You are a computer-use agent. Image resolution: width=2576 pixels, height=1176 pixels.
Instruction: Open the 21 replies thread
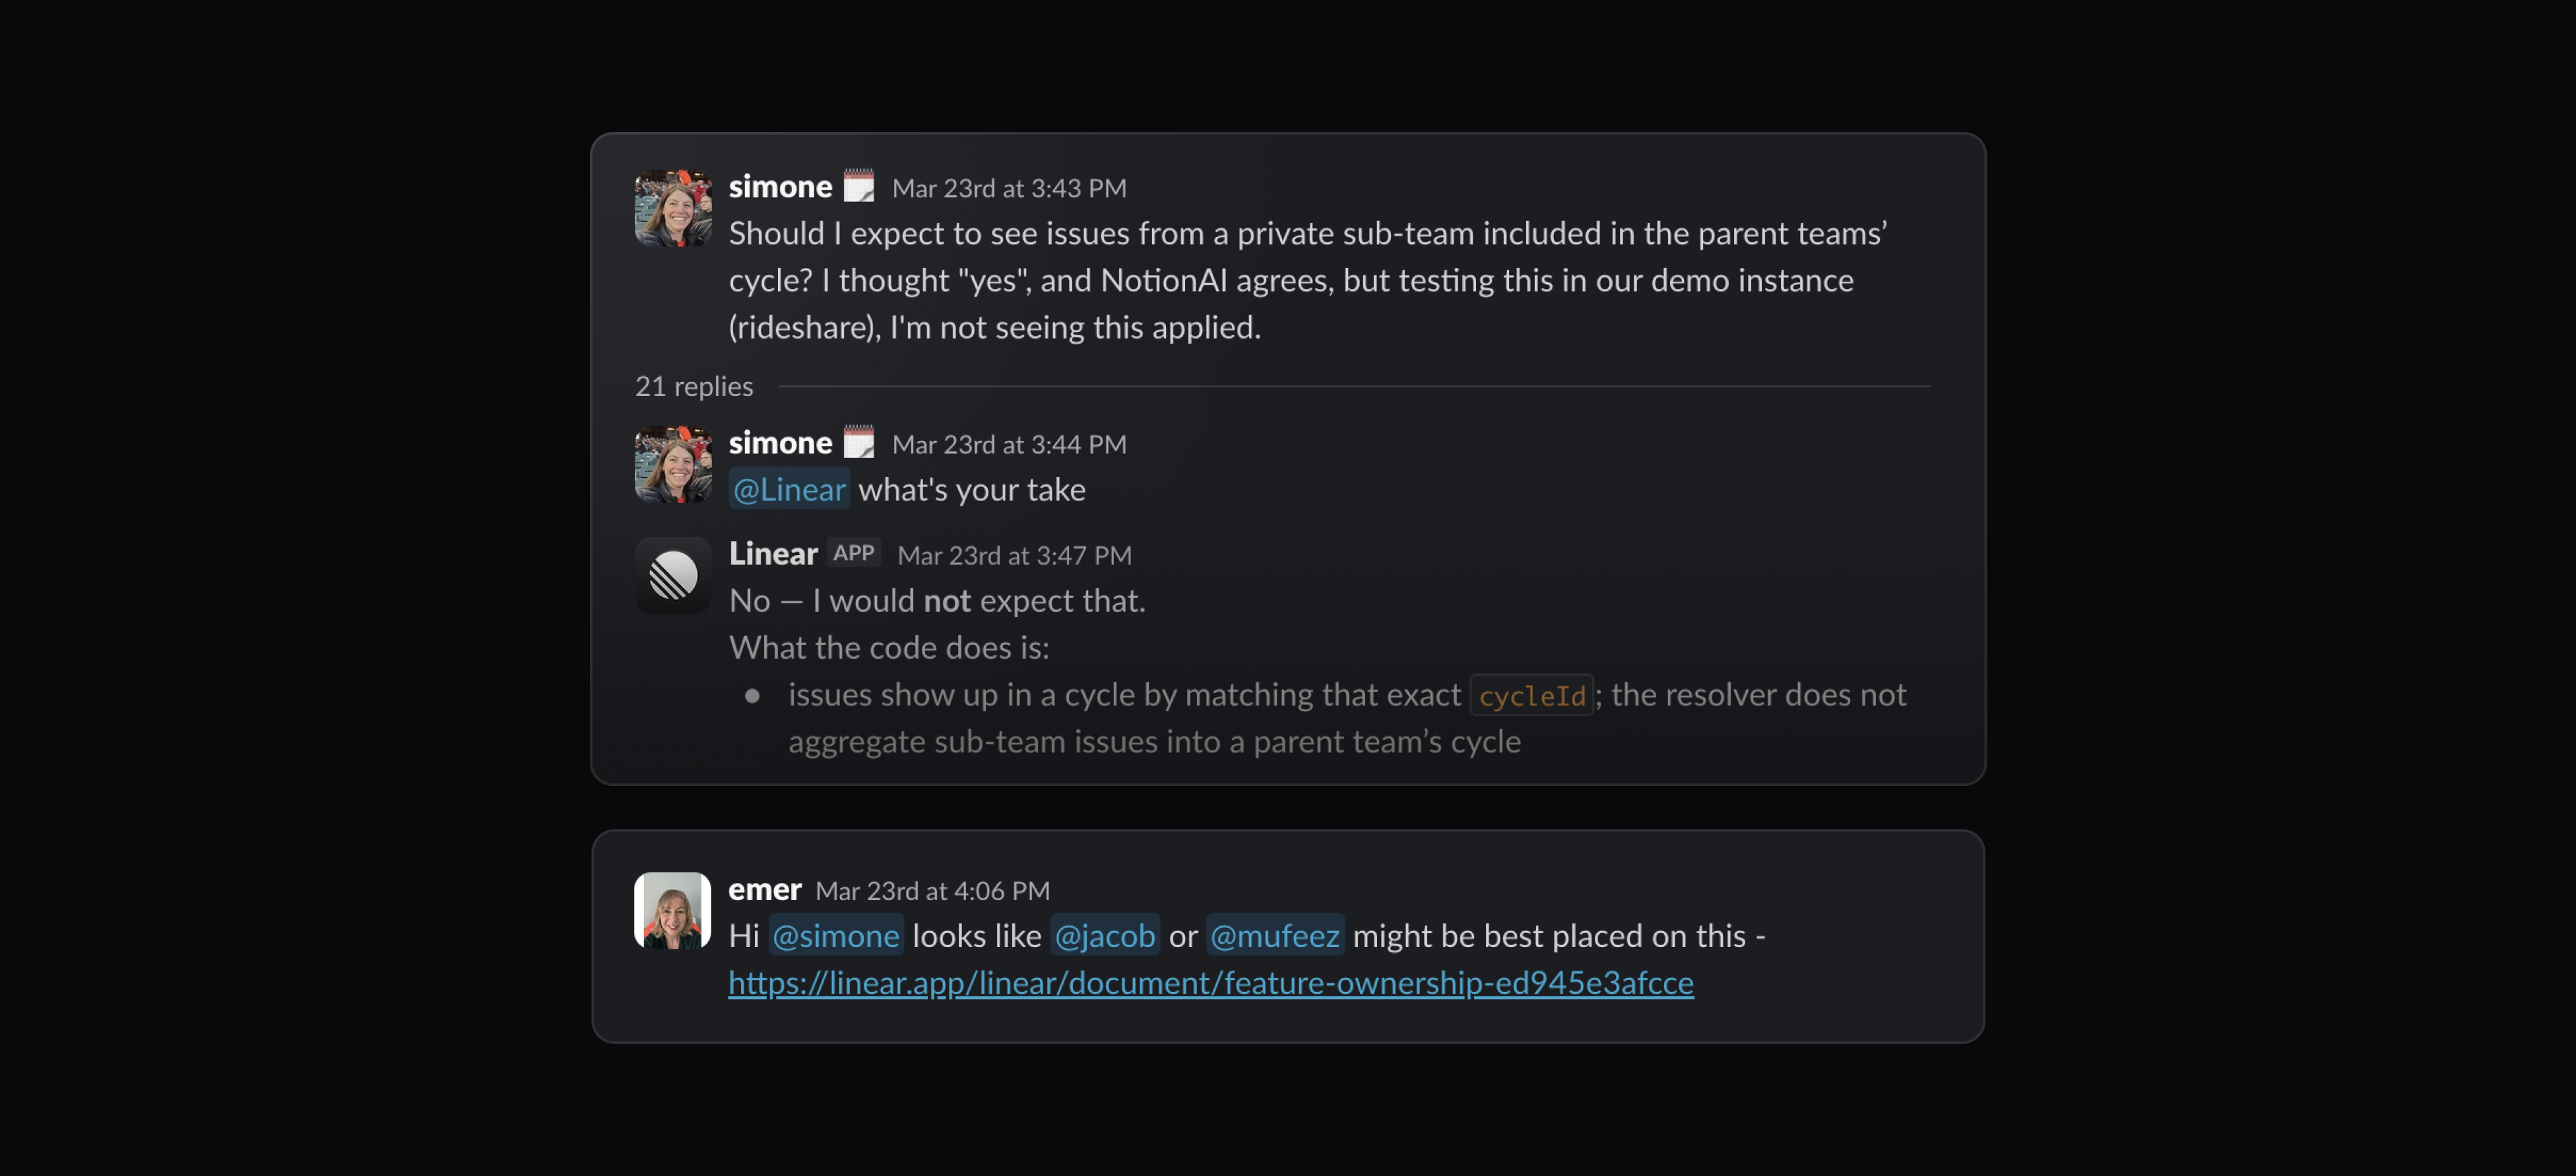tap(694, 386)
